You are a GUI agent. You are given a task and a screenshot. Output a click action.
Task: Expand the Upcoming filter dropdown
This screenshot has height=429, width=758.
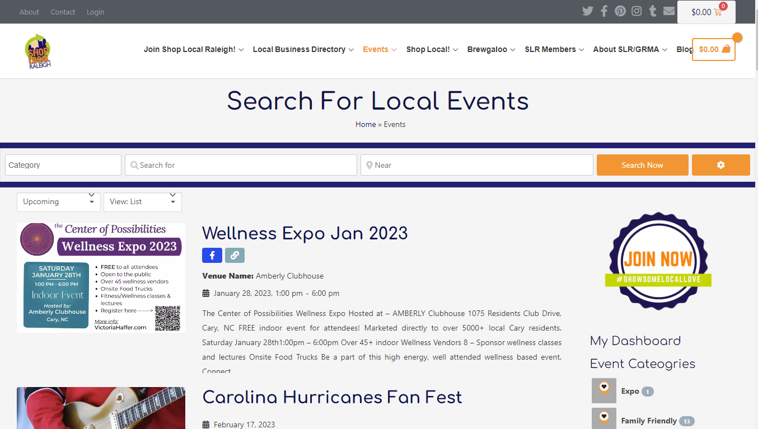click(x=59, y=202)
